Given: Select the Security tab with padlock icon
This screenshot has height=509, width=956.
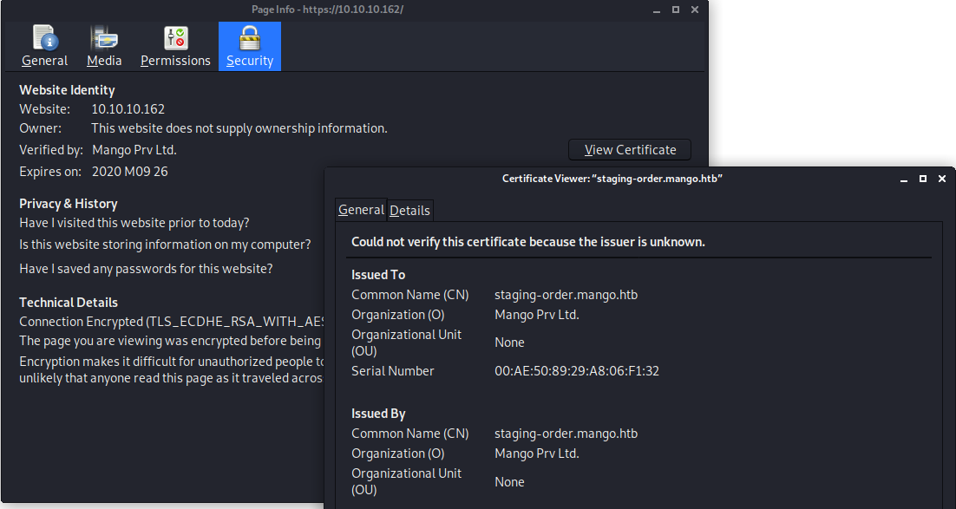Looking at the screenshot, I should tap(250, 46).
